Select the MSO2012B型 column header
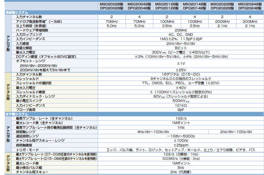The image size is (264, 175). coord(167,4)
